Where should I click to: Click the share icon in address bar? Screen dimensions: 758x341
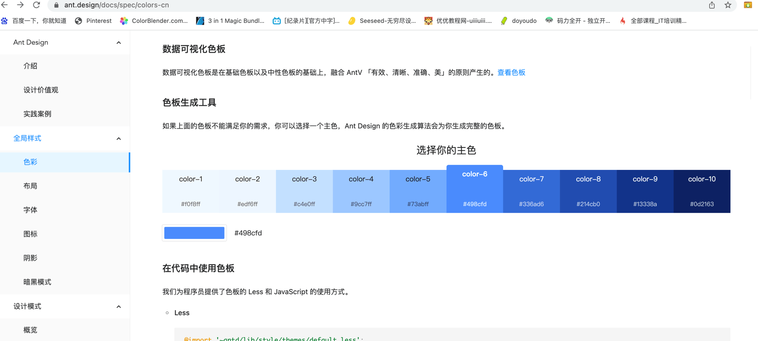[x=712, y=5]
